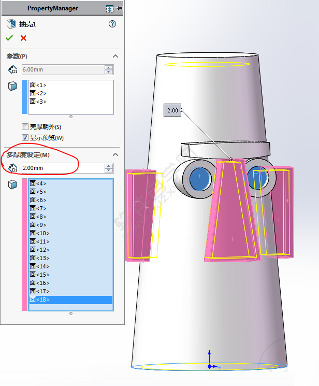Click the resize handle below faces-to-remove list
319x386 pixels.
pos(71,117)
